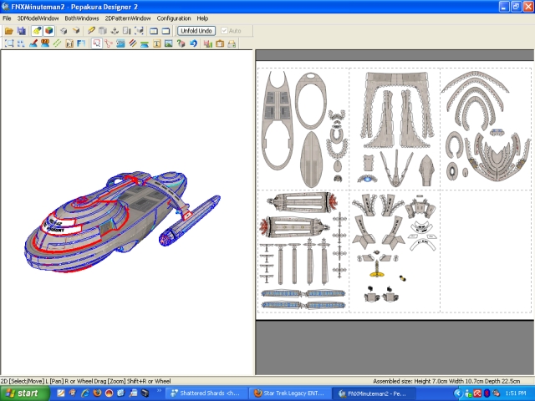Click the Open folder icon in toolbar
Image resolution: width=535 pixels, height=401 pixels.
click(9, 31)
